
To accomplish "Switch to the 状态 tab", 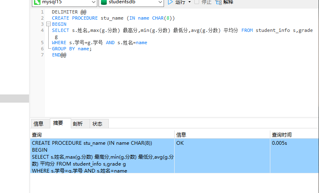I will (99, 123).
